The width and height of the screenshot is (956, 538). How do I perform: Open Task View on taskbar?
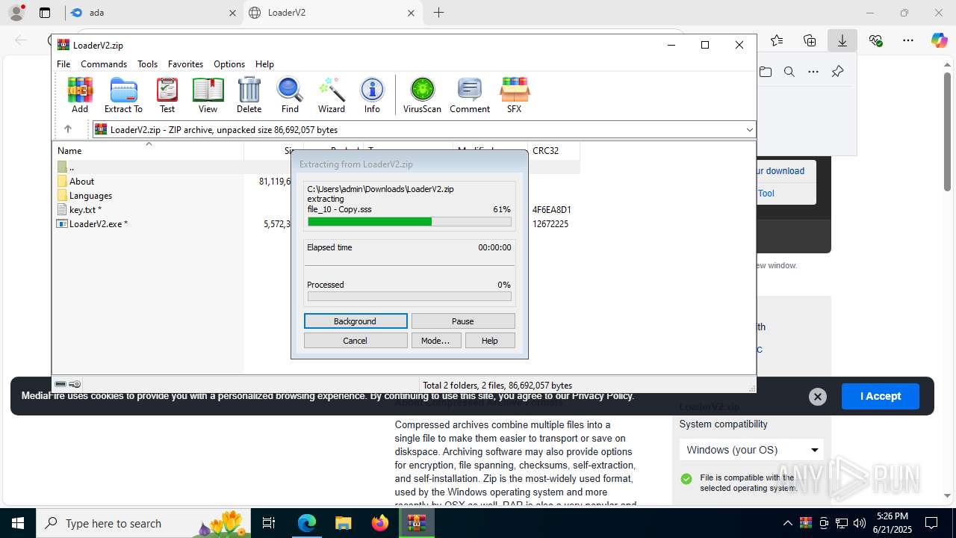(270, 523)
